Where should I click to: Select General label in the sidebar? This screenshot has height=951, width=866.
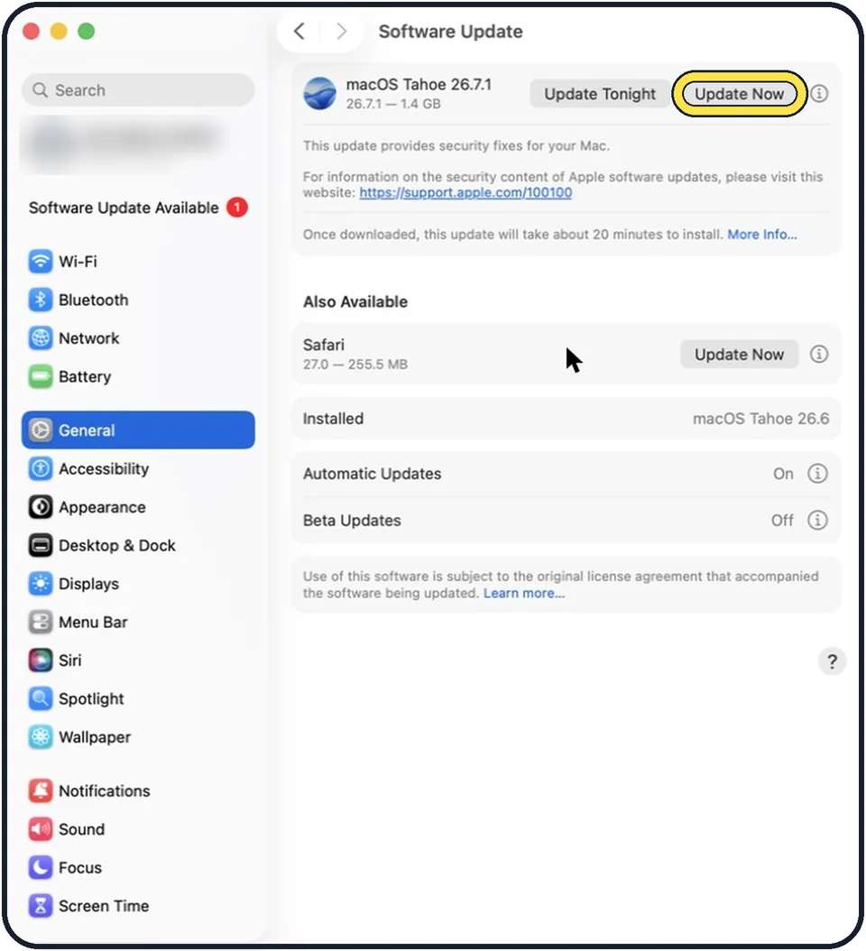[86, 430]
